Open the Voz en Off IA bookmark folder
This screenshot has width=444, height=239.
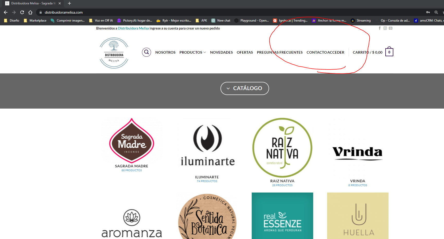coord(101,21)
